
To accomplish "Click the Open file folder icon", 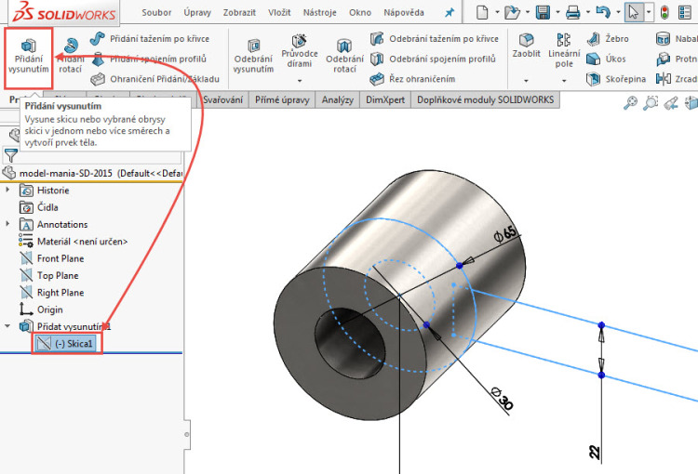I will 512,12.
